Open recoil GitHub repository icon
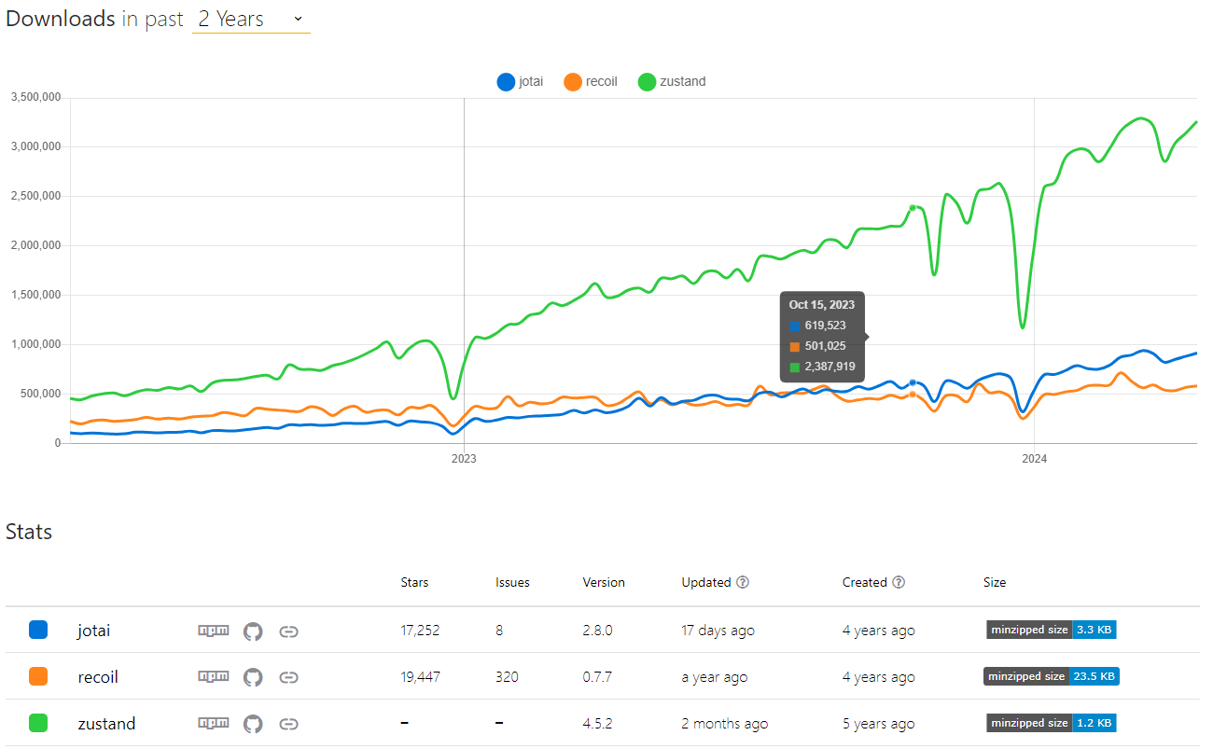Screen dimensions: 1213x749 coord(253,677)
